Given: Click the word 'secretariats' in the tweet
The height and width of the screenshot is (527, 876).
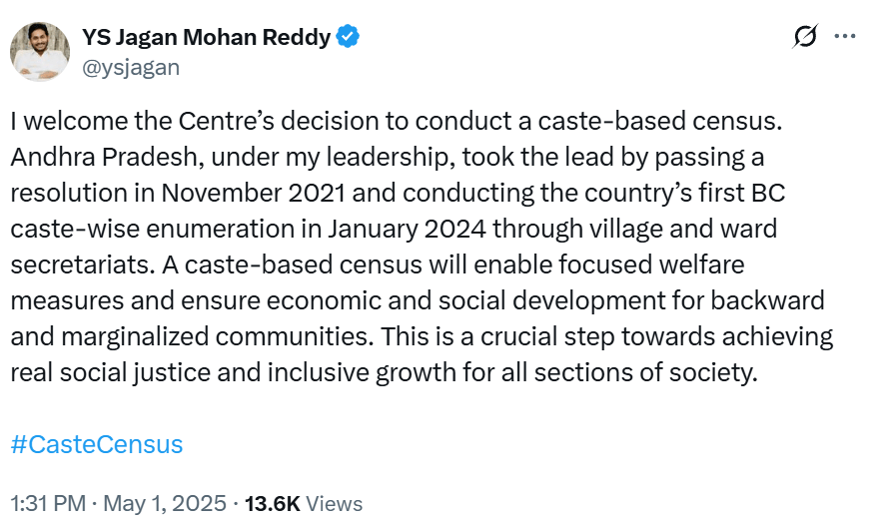Looking at the screenshot, I should [82, 264].
